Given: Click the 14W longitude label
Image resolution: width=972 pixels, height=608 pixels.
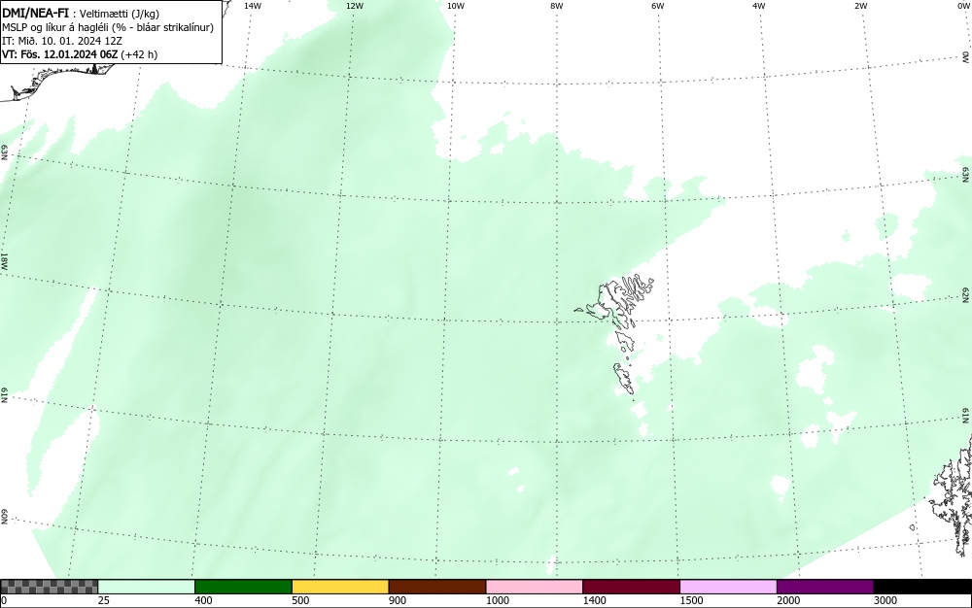Looking at the screenshot, I should pos(253,6).
